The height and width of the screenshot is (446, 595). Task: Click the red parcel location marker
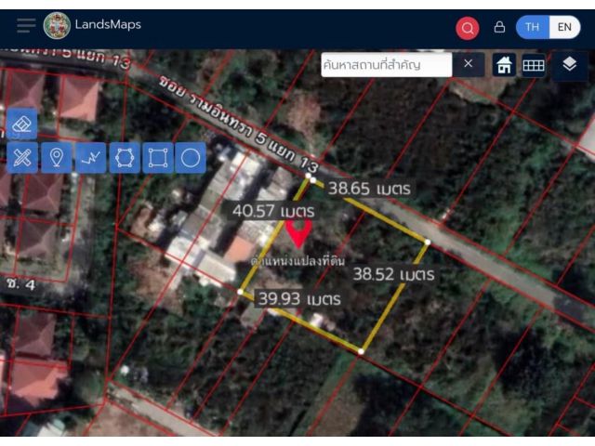click(298, 234)
